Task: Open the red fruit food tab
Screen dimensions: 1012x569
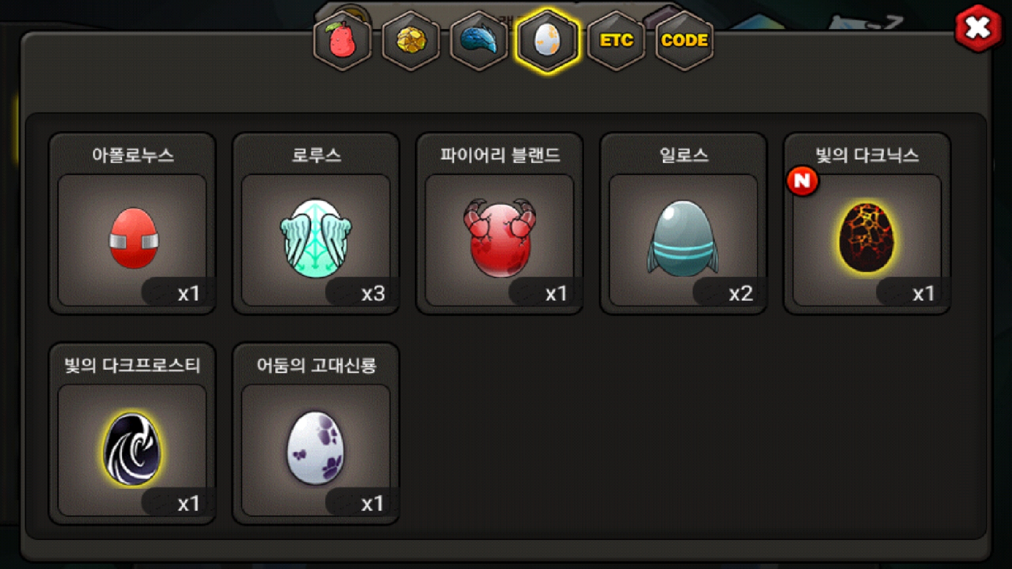Action: [342, 41]
